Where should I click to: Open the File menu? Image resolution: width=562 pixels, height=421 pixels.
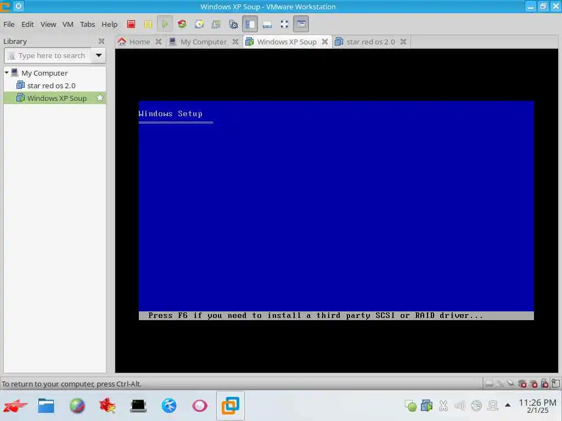[9, 24]
